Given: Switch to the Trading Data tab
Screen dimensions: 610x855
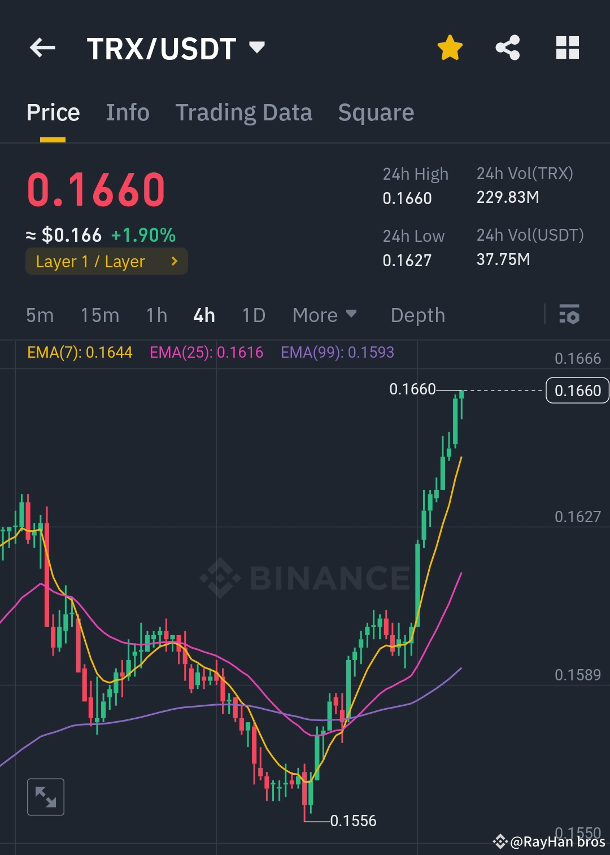Looking at the screenshot, I should [x=243, y=112].
